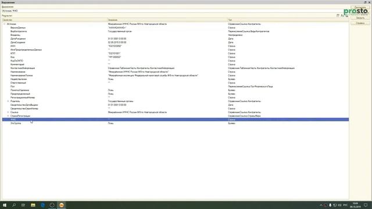Select the ВерсияДанных property row
Viewport: 372px width, 209px height.
176,28
